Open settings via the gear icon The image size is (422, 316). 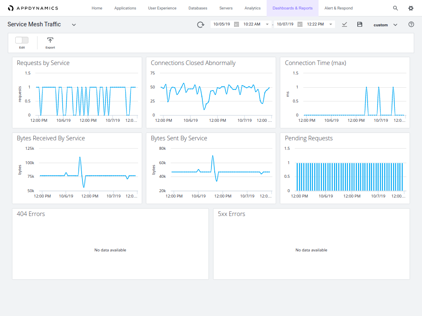point(410,8)
